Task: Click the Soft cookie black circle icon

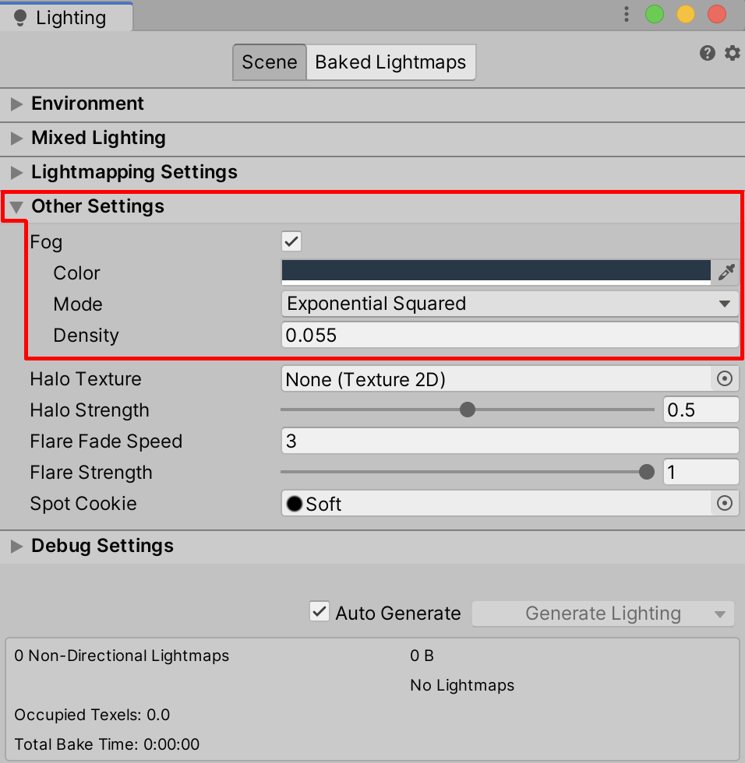Action: click(295, 504)
